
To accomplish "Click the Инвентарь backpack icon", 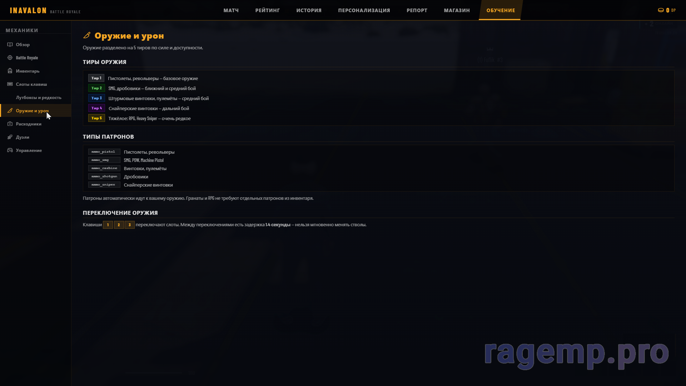I will pos(10,71).
